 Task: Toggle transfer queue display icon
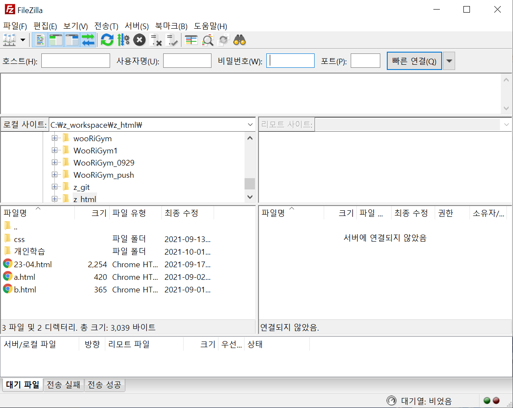(x=88, y=40)
